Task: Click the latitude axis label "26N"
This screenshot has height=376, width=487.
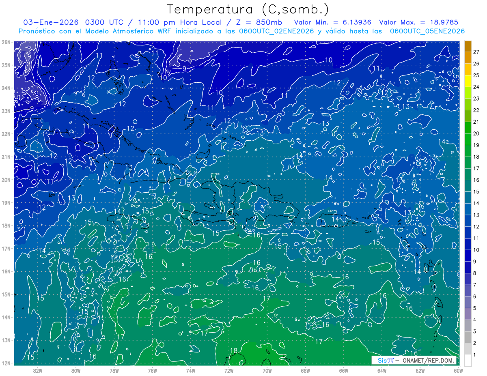Action: point(6,42)
